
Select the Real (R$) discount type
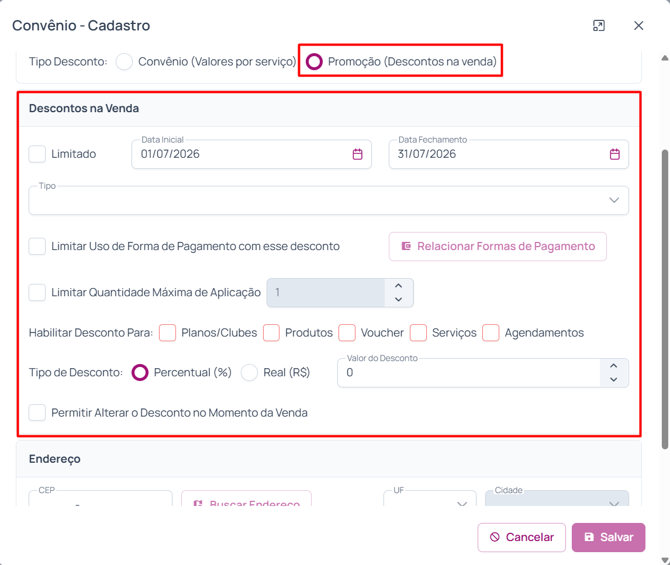click(x=249, y=372)
